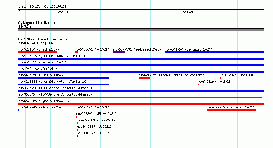Open nsv4214951 (gnomADStructuralVariants) label
The width and height of the screenshot is (273, 148).
[x=172, y=75]
